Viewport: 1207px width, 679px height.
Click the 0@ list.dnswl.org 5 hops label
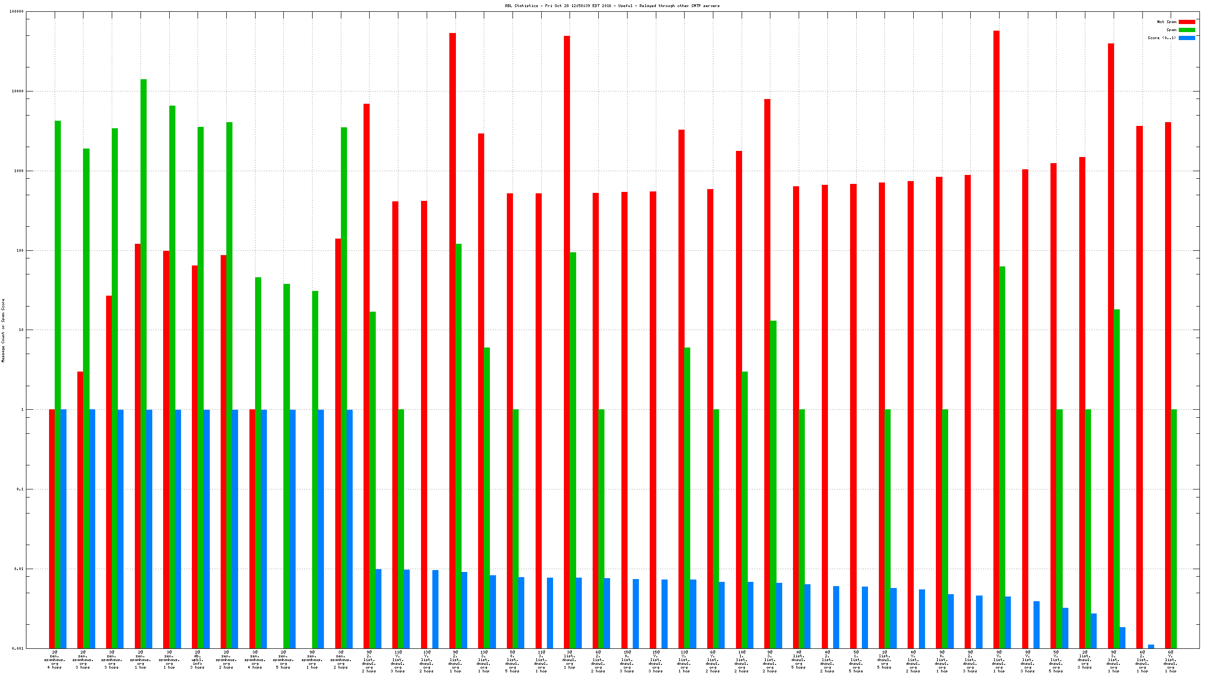coord(798,660)
